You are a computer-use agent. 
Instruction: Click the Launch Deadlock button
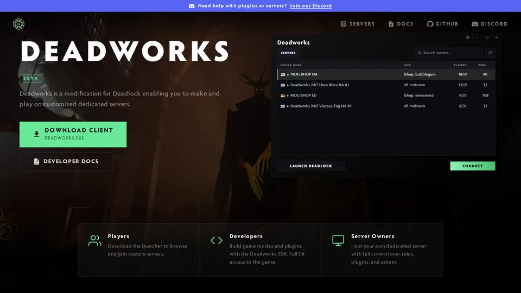click(310, 166)
